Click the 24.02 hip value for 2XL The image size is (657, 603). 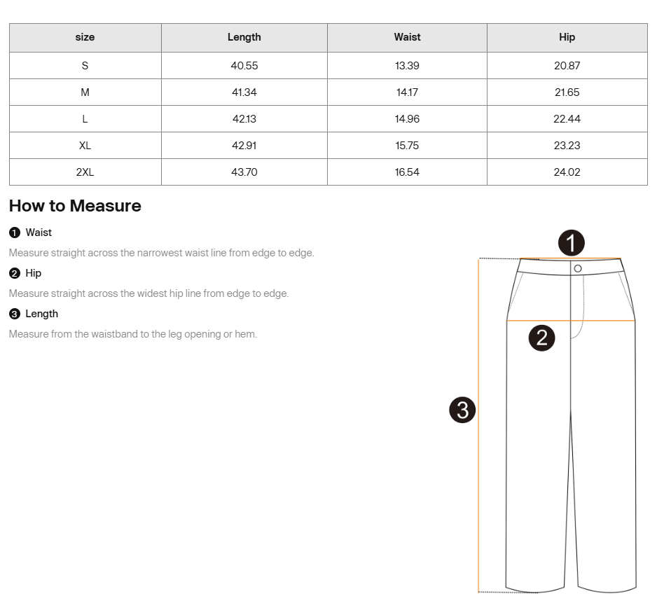pyautogui.click(x=567, y=172)
